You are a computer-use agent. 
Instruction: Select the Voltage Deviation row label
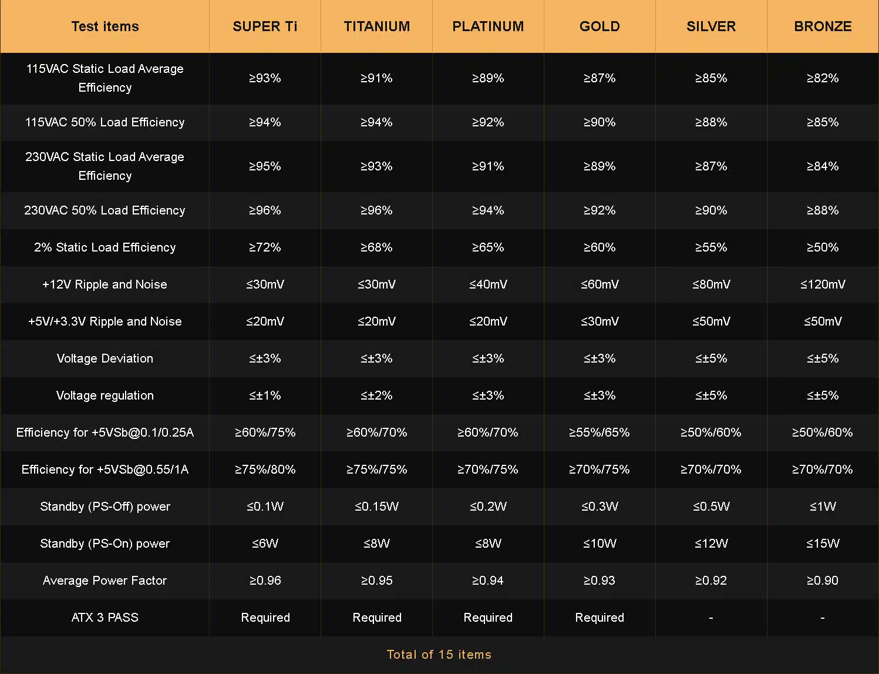[105, 358]
